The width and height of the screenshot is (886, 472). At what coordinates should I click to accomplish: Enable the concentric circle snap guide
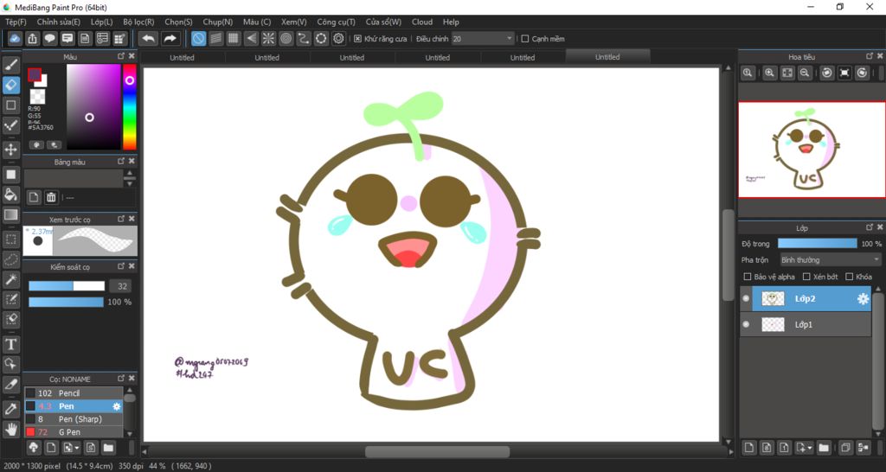pos(286,38)
